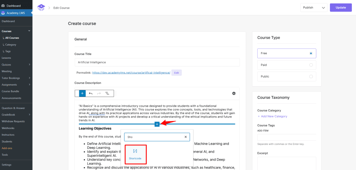
Task: Click the purple Update button
Action: pyautogui.click(x=340, y=7)
